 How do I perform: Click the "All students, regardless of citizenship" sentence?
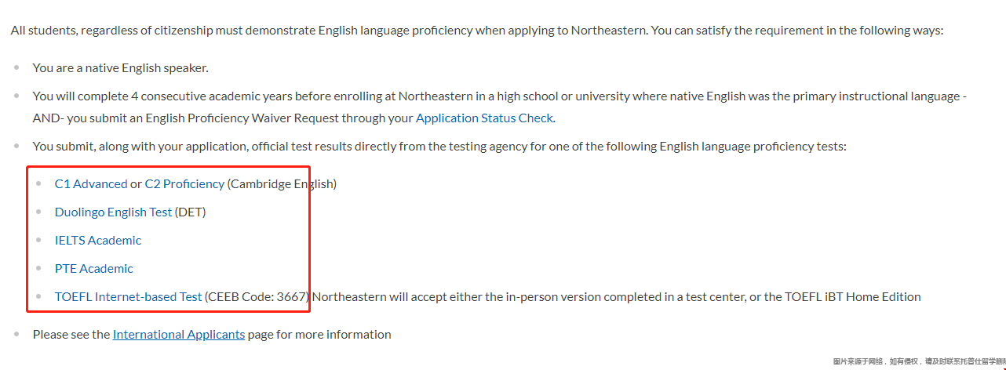click(x=477, y=31)
